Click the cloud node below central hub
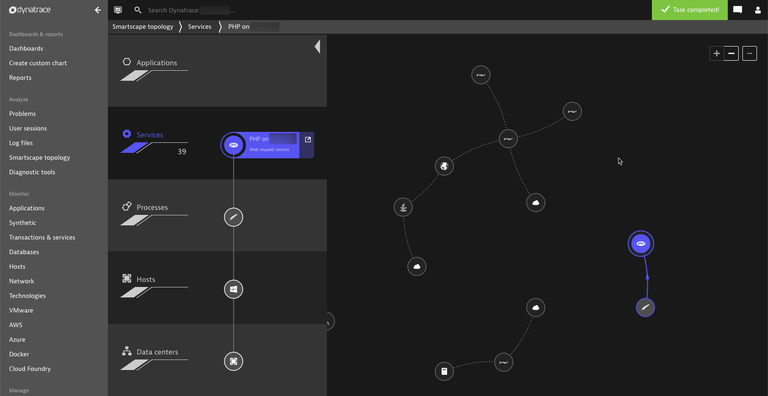768x396 pixels. [536, 203]
